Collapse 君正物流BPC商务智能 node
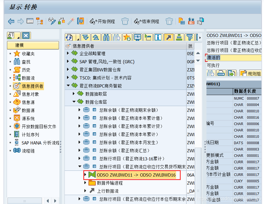Viewport: 264px width, 204px height. coord(68,86)
